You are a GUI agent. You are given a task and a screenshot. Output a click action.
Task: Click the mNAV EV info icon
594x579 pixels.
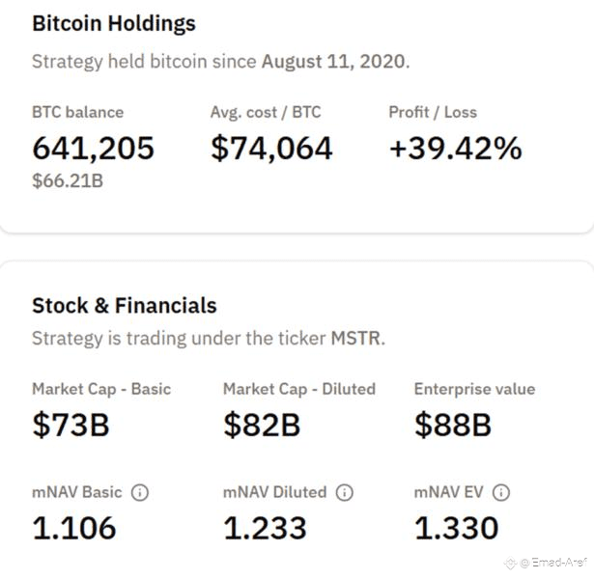coord(500,492)
